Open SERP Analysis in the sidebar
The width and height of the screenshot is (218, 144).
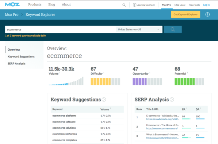(x=16, y=64)
